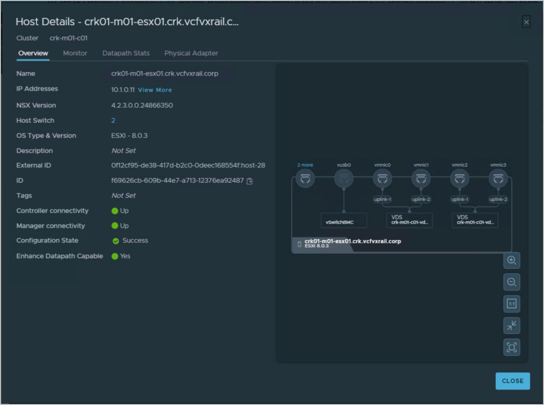Click the vusb0 adapter icon
Viewport: 544px width, 405px height.
[x=344, y=179]
